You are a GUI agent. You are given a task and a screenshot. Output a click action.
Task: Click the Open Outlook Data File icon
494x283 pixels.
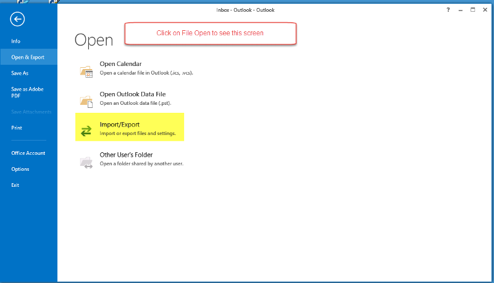(x=86, y=102)
